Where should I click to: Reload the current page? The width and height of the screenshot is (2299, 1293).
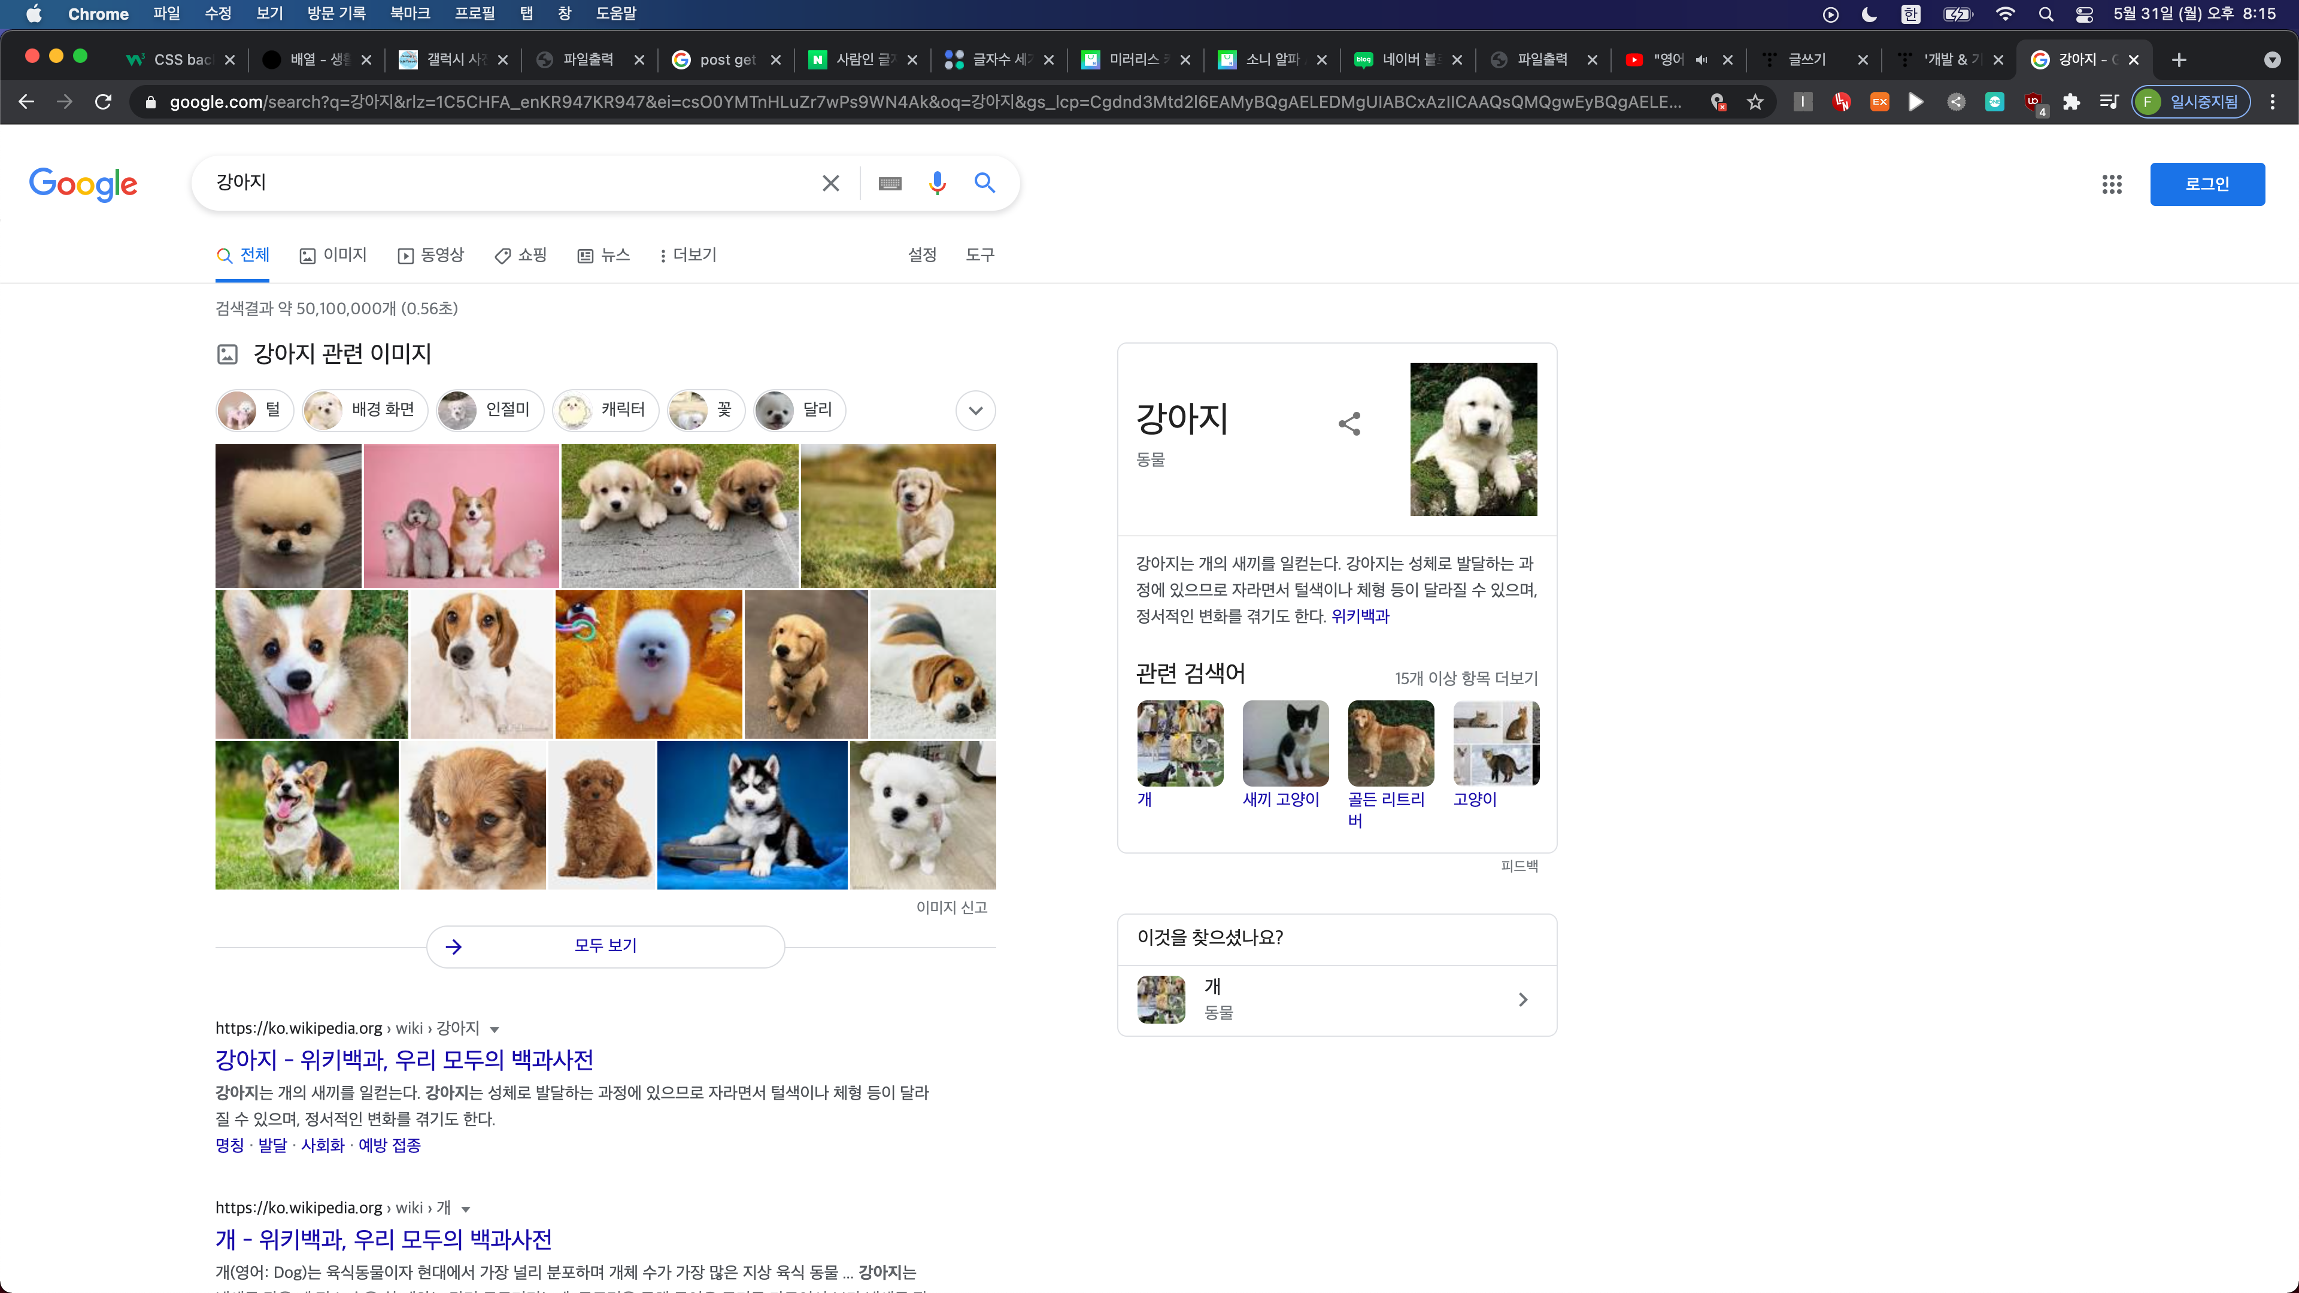pos(104,102)
